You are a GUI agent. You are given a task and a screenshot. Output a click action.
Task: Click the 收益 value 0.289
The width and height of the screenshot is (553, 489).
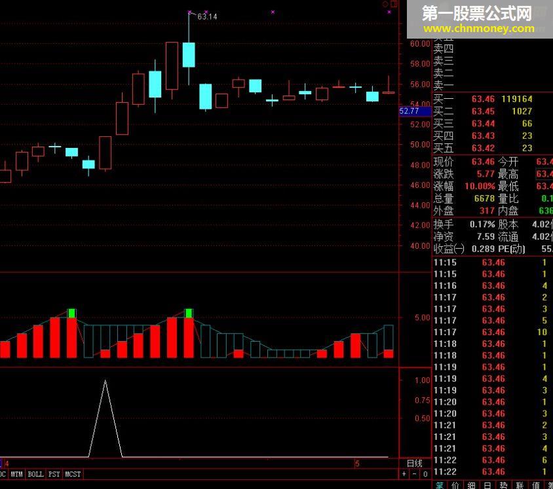[484, 249]
